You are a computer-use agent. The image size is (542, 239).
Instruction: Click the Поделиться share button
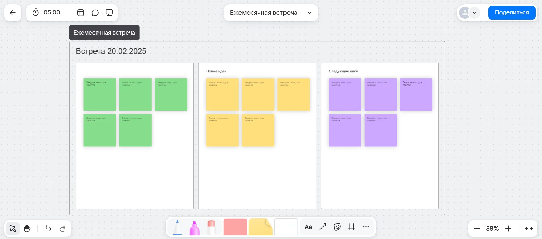pyautogui.click(x=512, y=13)
